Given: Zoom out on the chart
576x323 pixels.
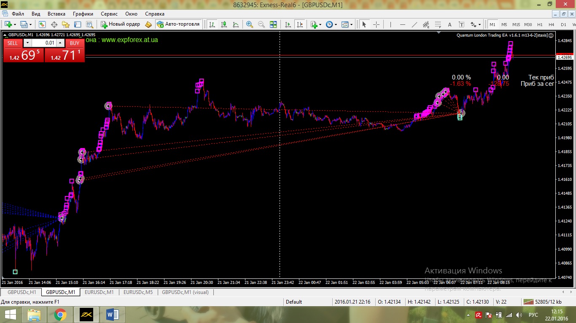Looking at the screenshot, I should tap(261, 24).
